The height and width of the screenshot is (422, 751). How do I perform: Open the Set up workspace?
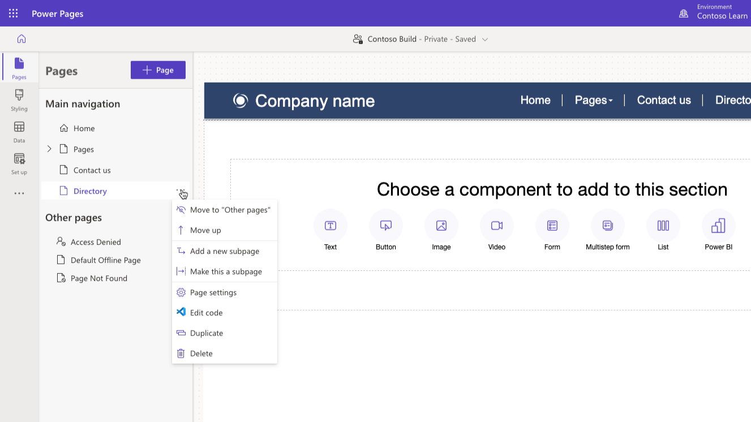pyautogui.click(x=19, y=163)
